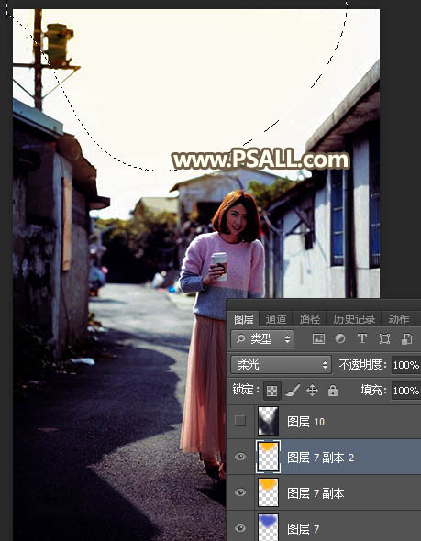Filter for smart objects icon
This screenshot has width=421, height=541.
(x=406, y=339)
